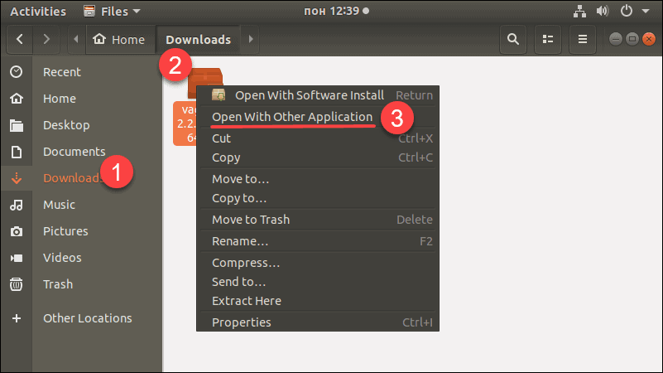This screenshot has width=663, height=373.
Task: Open the system power menu in top bar
Action: point(632,11)
